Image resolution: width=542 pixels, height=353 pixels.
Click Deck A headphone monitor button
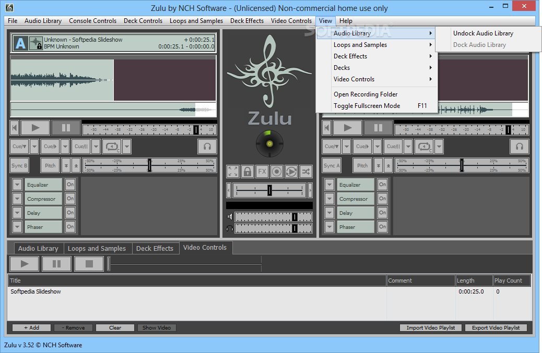207,147
